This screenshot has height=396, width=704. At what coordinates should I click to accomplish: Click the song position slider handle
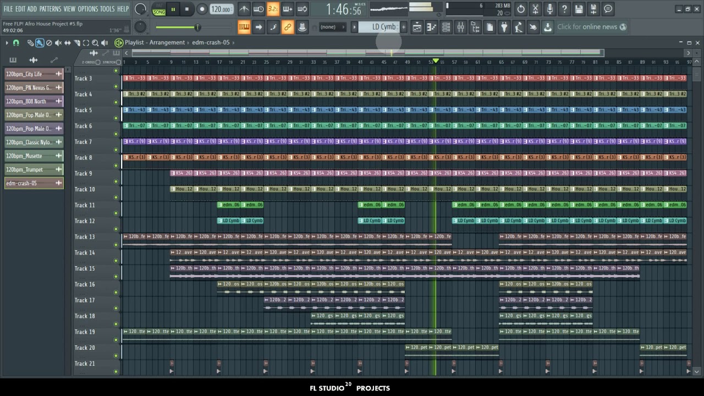click(197, 27)
